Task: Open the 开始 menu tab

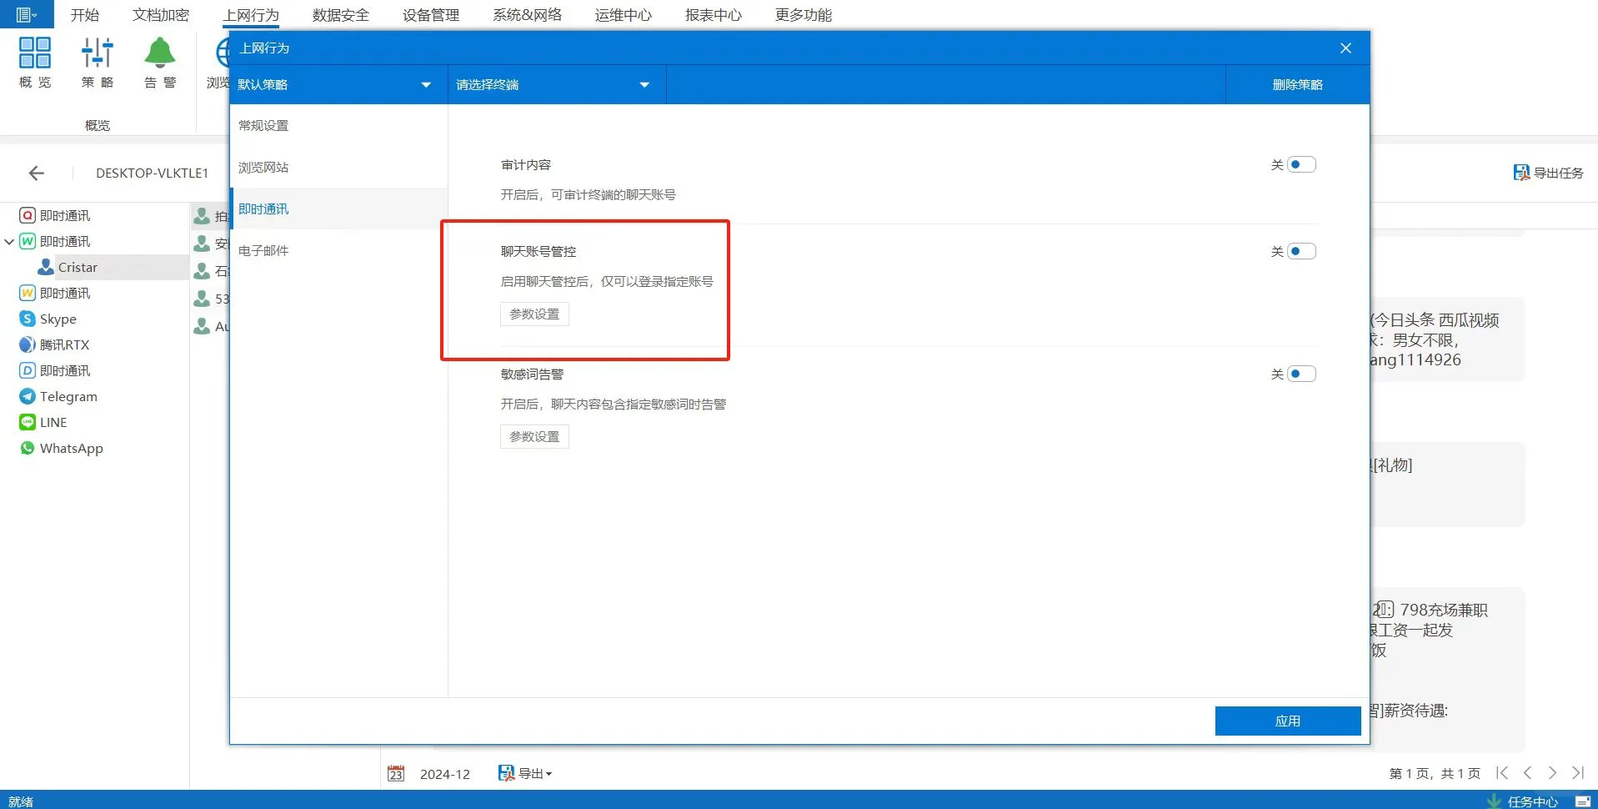Action: [85, 15]
